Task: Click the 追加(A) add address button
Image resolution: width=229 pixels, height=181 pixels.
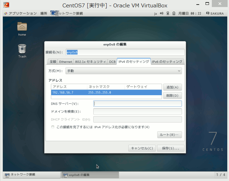Action: point(172,87)
